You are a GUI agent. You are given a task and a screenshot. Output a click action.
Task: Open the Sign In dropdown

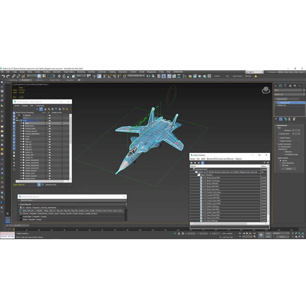254,72
